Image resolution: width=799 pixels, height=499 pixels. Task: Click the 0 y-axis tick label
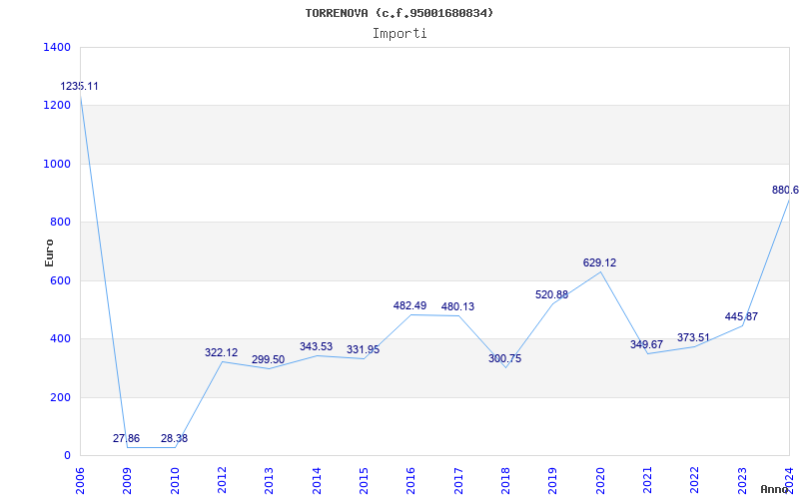tap(67, 456)
